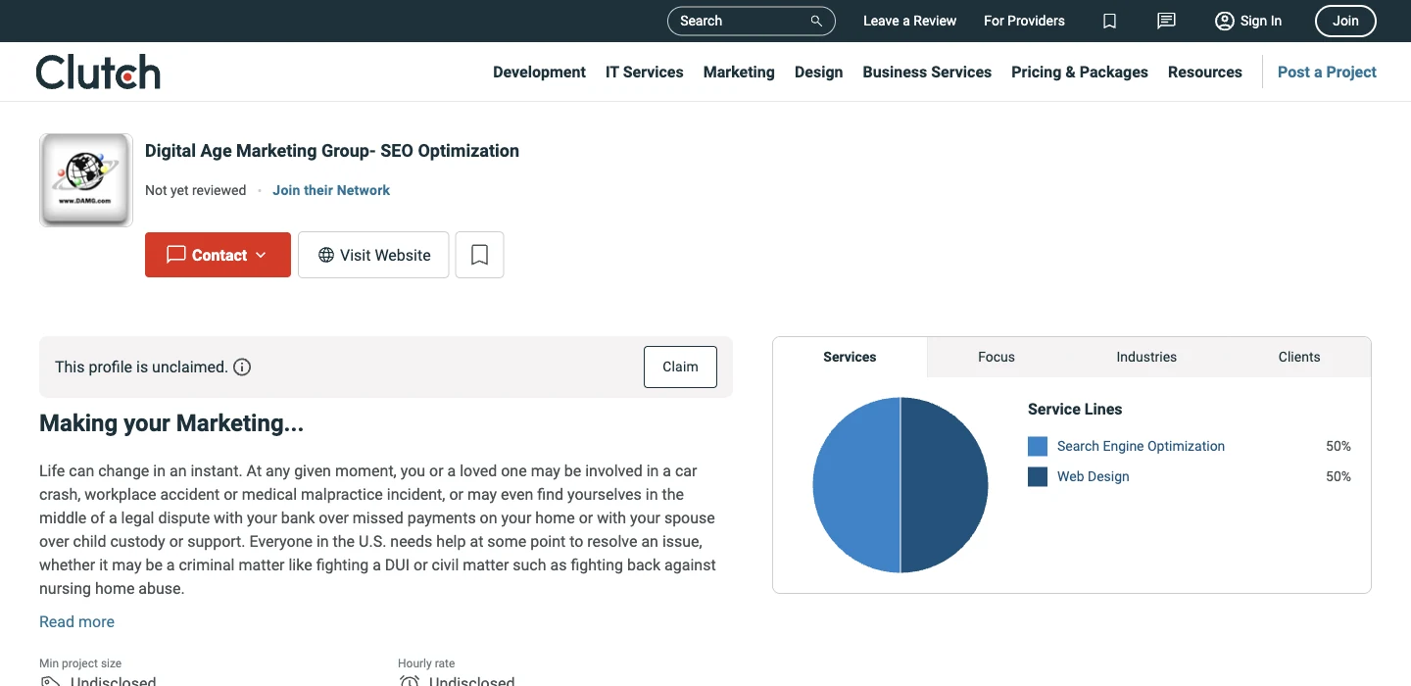Image resolution: width=1411 pixels, height=686 pixels.
Task: Click the Digital Age Marketing Group logo
Action: tap(86, 180)
